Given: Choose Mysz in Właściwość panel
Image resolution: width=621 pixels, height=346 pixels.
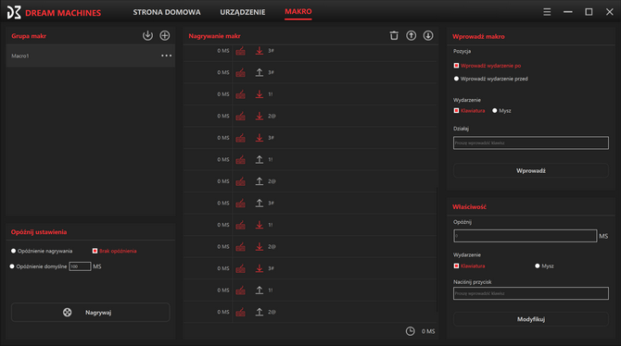Looking at the screenshot, I should pos(544,266).
